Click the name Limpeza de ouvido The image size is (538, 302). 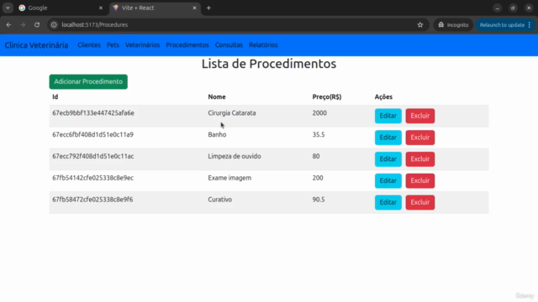coord(235,156)
